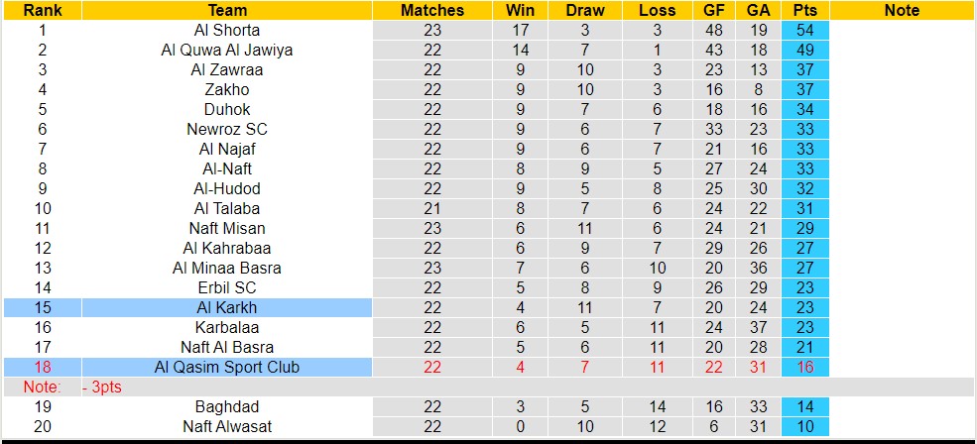The width and height of the screenshot is (977, 444).
Task: Click Al Qasim Sport Club team name
Action: coord(227,367)
